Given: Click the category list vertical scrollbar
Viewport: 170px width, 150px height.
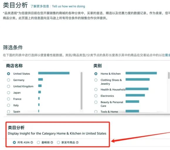Looking at the screenshot, I should (169, 75).
